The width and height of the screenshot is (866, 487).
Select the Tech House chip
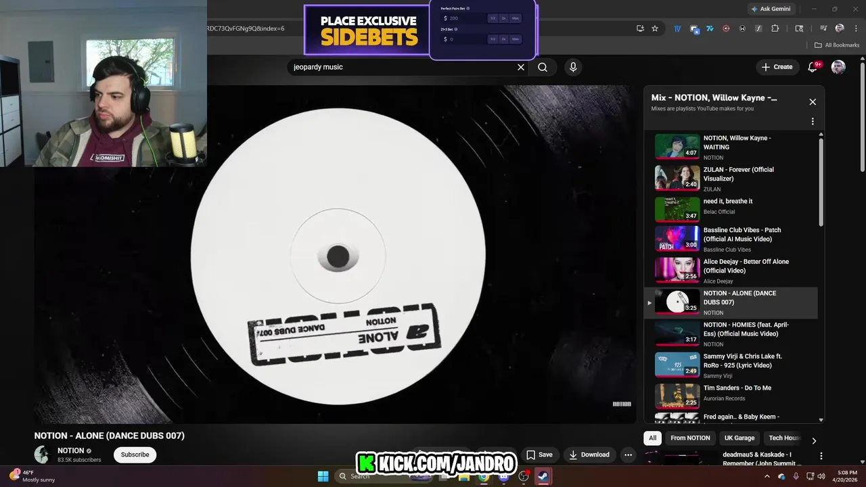(784, 438)
